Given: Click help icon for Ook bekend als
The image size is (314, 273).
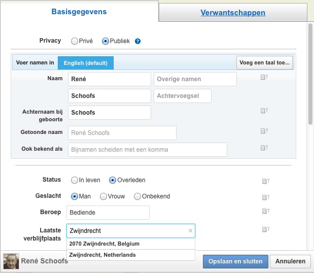Looking at the screenshot, I should pos(264,148).
